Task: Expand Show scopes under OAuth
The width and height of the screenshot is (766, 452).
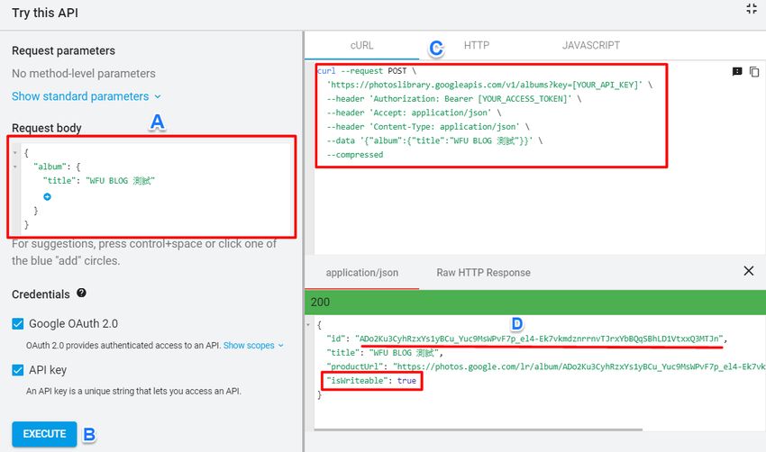Action: pyautogui.click(x=253, y=345)
